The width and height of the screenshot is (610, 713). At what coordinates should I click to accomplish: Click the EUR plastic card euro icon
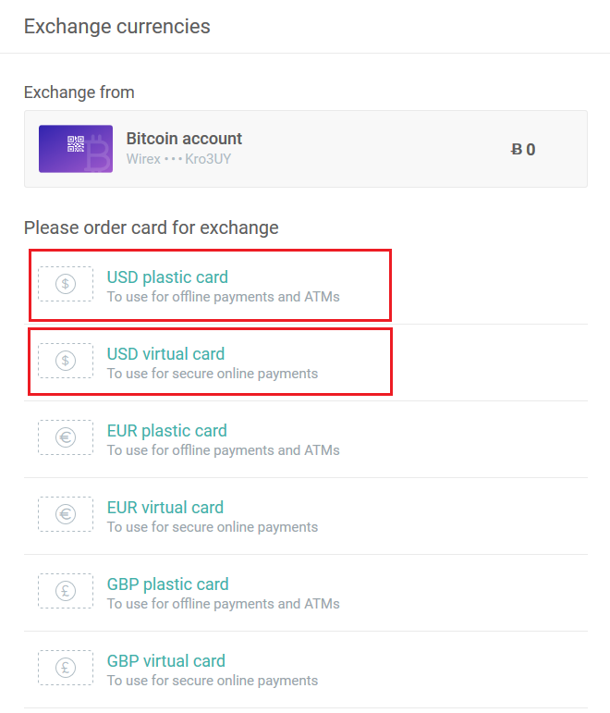[66, 437]
